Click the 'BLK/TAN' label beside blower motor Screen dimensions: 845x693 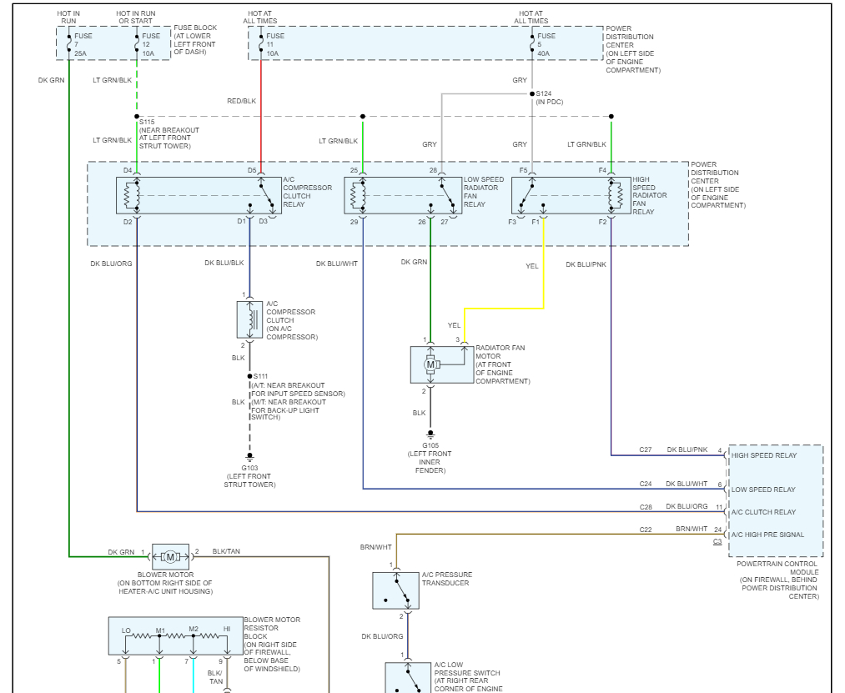[x=226, y=551]
